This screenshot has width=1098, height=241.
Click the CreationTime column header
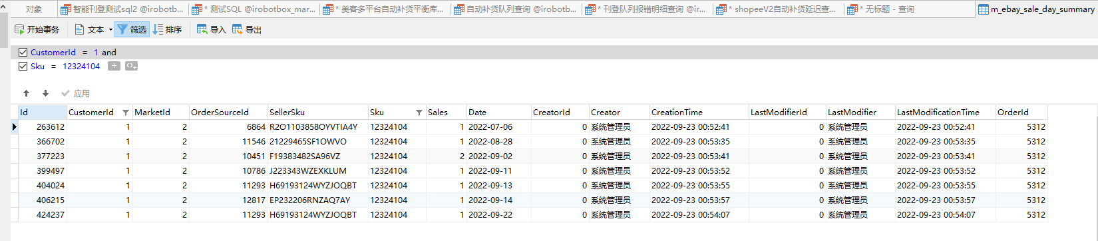tap(699, 112)
